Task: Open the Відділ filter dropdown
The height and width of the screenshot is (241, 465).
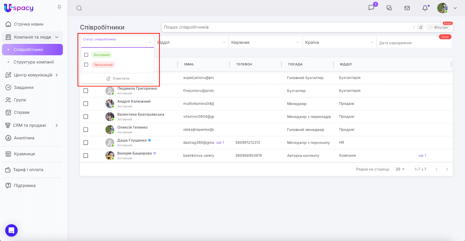Action: pyautogui.click(x=191, y=42)
